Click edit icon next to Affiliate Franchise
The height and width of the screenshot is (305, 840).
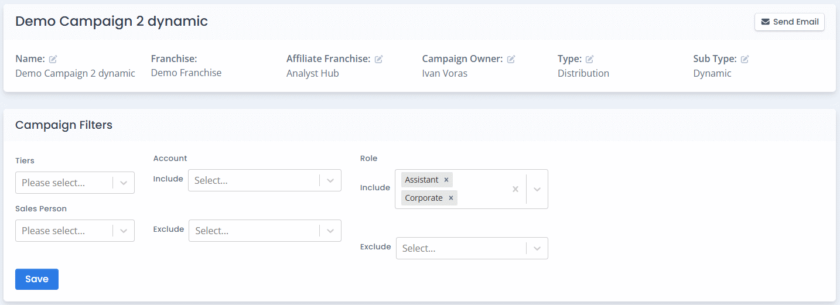click(379, 59)
